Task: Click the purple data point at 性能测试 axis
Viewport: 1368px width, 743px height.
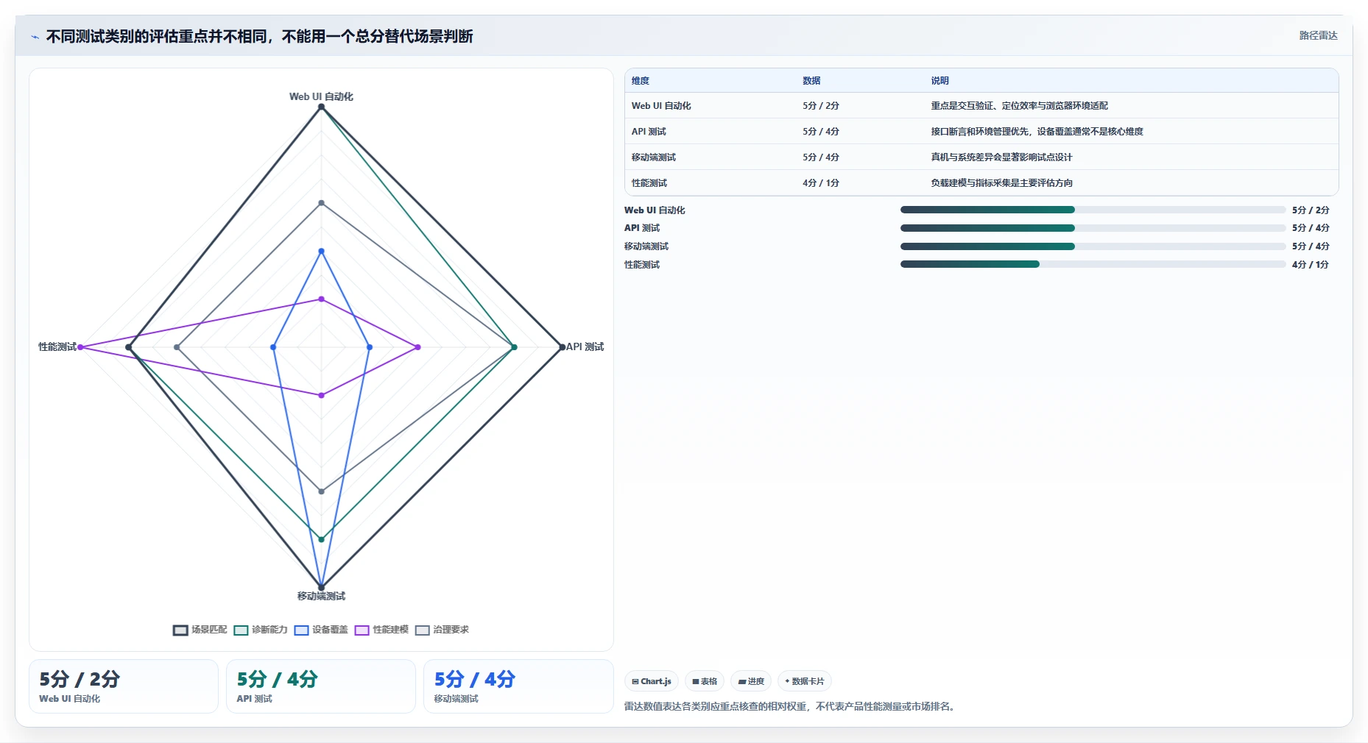Action: tap(80, 347)
